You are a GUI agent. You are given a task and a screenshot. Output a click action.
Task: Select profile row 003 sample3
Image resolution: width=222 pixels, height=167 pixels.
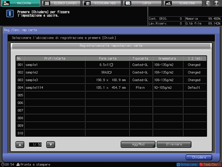point(111,80)
